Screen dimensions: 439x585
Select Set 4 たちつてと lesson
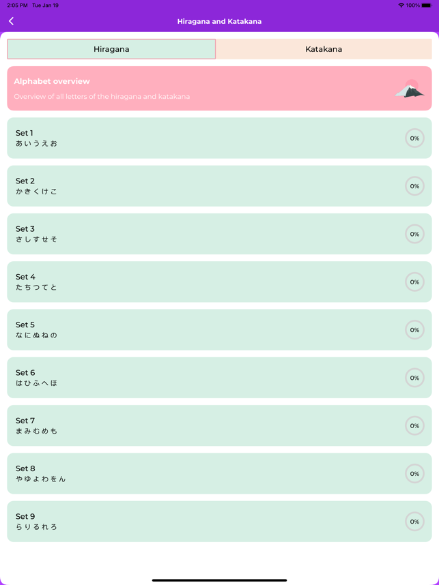(219, 282)
